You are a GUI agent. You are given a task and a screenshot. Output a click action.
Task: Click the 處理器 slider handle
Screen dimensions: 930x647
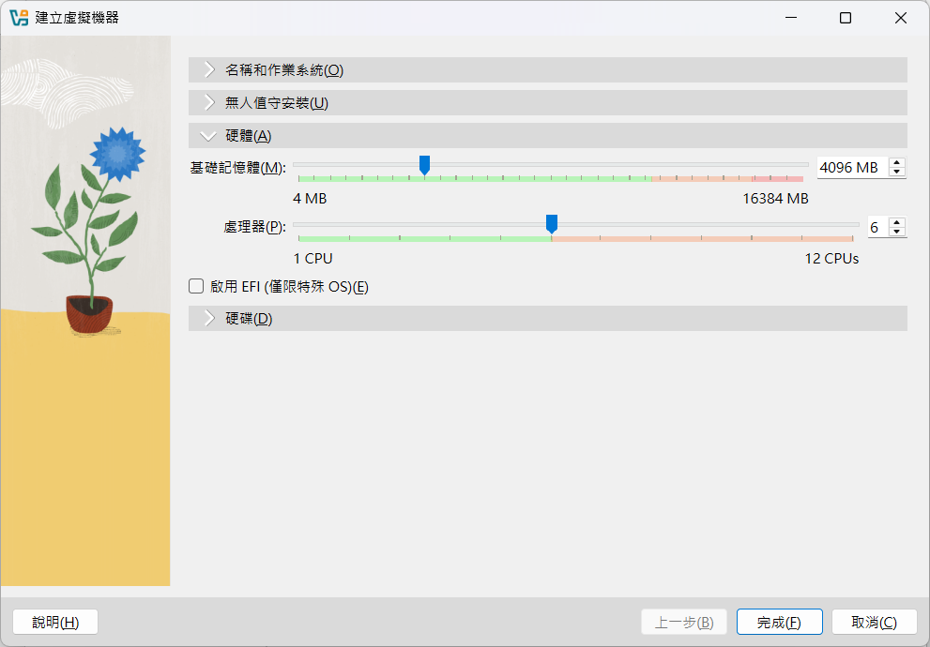[x=552, y=223]
